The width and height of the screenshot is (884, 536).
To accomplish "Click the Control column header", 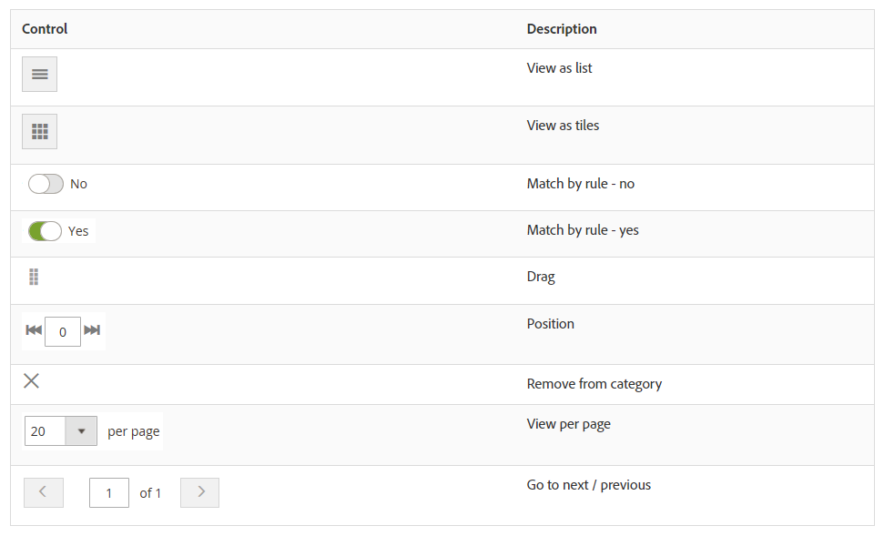I will (x=45, y=28).
